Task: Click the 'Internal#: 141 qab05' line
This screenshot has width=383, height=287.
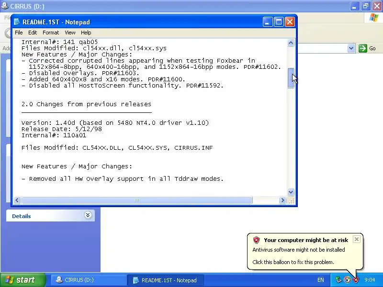Action: tap(59, 42)
